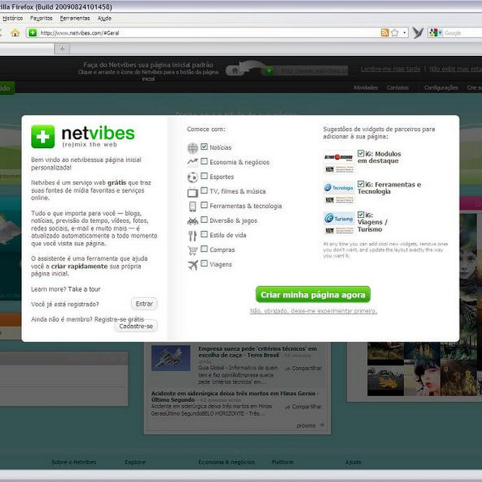Click the iG Modulos em destaque thumbnail

coord(339,162)
